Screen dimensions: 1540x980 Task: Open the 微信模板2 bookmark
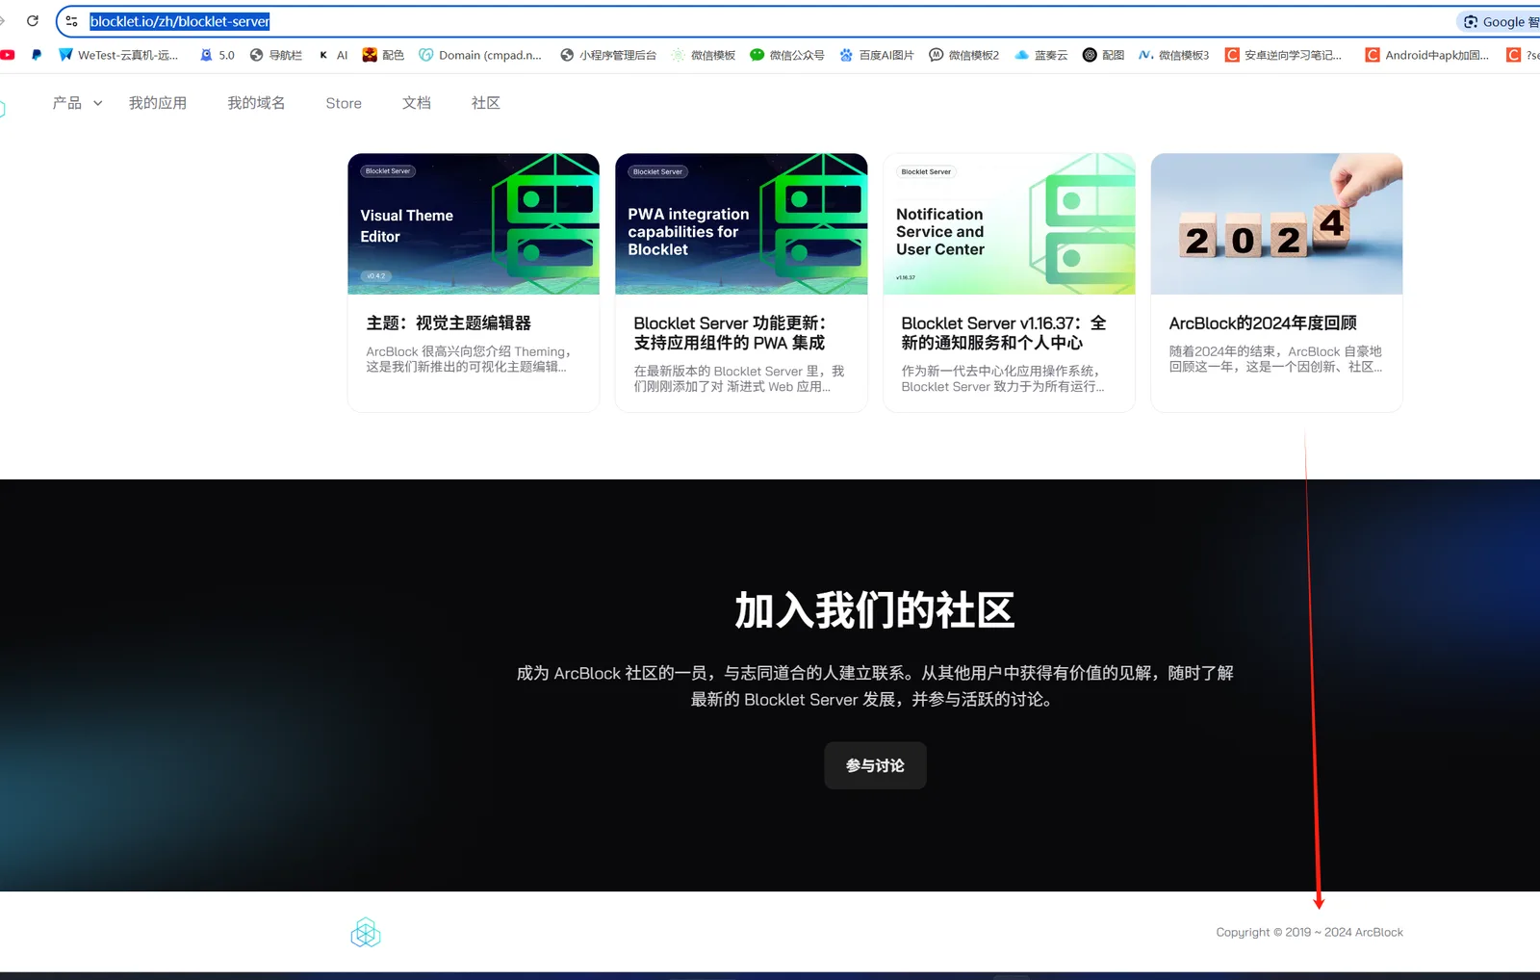964,55
